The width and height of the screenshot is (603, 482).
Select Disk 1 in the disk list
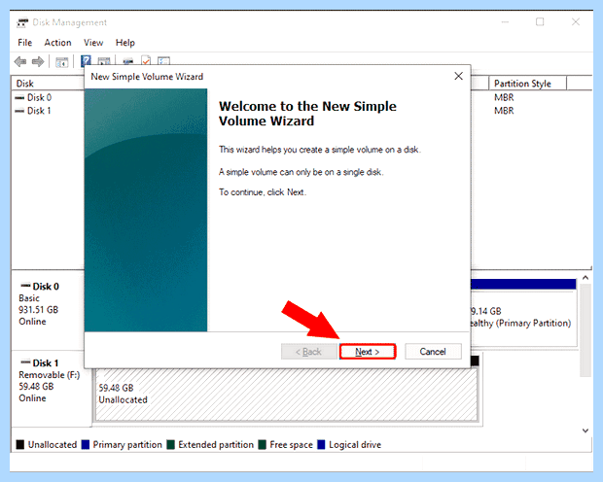[x=39, y=111]
